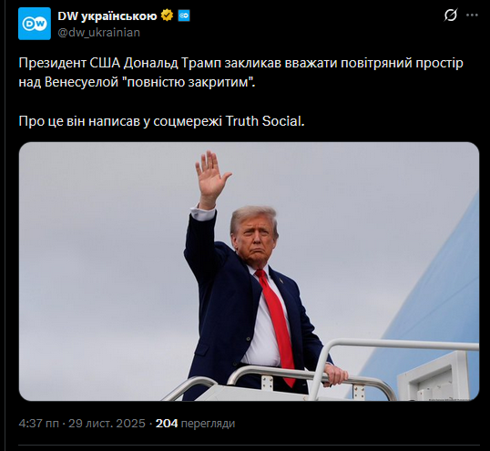
Task: Click the post time "4:37 пп"
Action: tap(39, 424)
